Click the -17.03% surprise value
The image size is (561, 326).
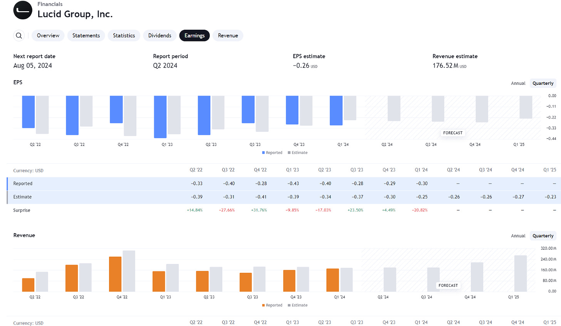pos(323,210)
